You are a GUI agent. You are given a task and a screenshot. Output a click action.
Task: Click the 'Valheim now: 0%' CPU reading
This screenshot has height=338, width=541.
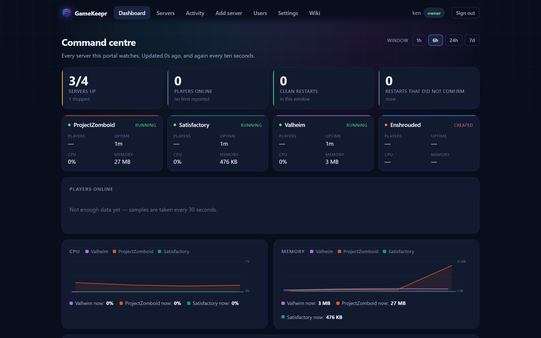(x=91, y=303)
